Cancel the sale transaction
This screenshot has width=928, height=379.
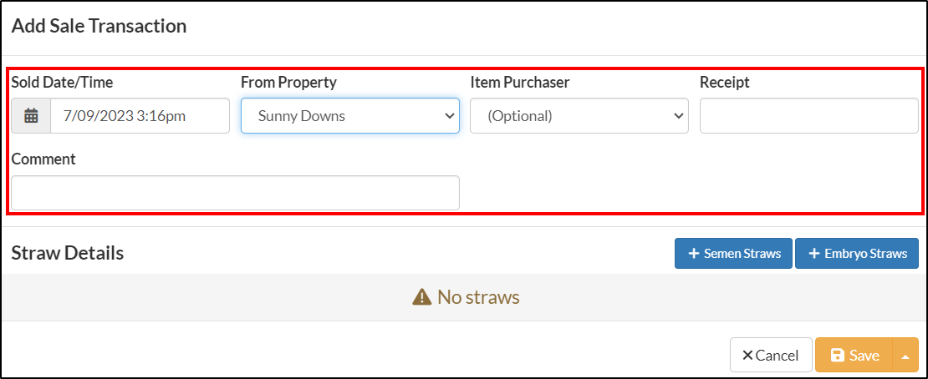pyautogui.click(x=771, y=356)
